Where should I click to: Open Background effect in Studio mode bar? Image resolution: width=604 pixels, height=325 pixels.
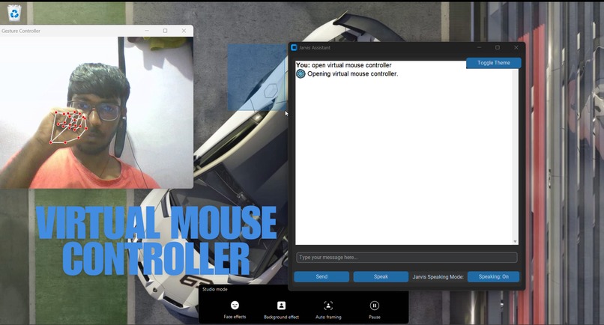click(x=281, y=310)
